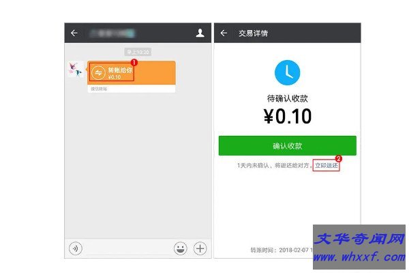Screen dimensions: 409x273
Task: Go back from the 交易详情 page
Action: (x=224, y=33)
